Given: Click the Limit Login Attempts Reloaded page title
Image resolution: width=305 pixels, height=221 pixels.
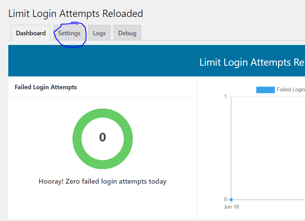Looking at the screenshot, I should coord(76,13).
